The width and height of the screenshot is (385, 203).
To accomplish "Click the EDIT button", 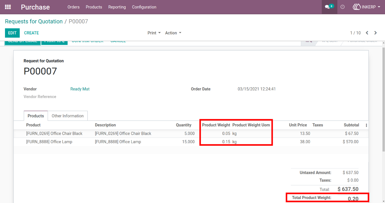I will tap(12, 33).
